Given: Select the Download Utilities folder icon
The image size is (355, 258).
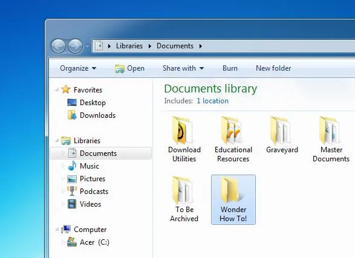Looking at the screenshot, I should (x=183, y=131).
